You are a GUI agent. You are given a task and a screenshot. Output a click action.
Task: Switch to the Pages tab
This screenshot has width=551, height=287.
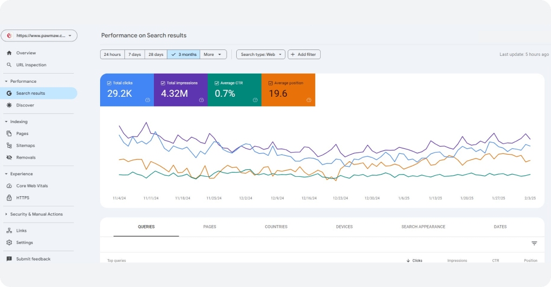pos(209,227)
